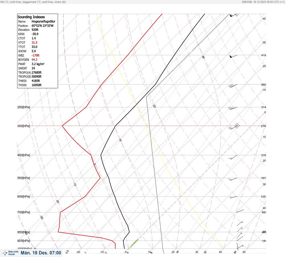Click the '250[hPa]' pressure label

[24, 107]
